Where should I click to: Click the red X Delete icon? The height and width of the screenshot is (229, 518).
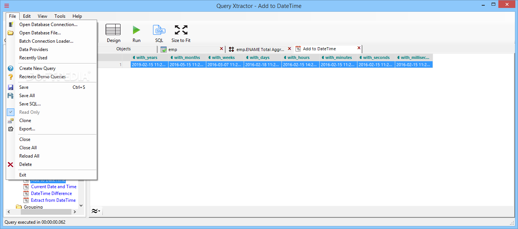click(x=11, y=164)
